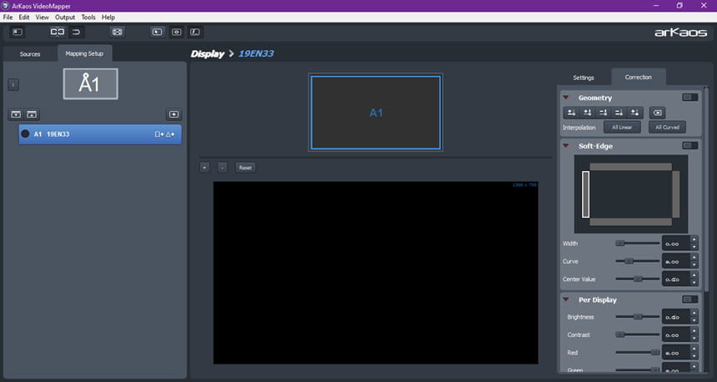Increase Width value with up arrow

coord(694,239)
